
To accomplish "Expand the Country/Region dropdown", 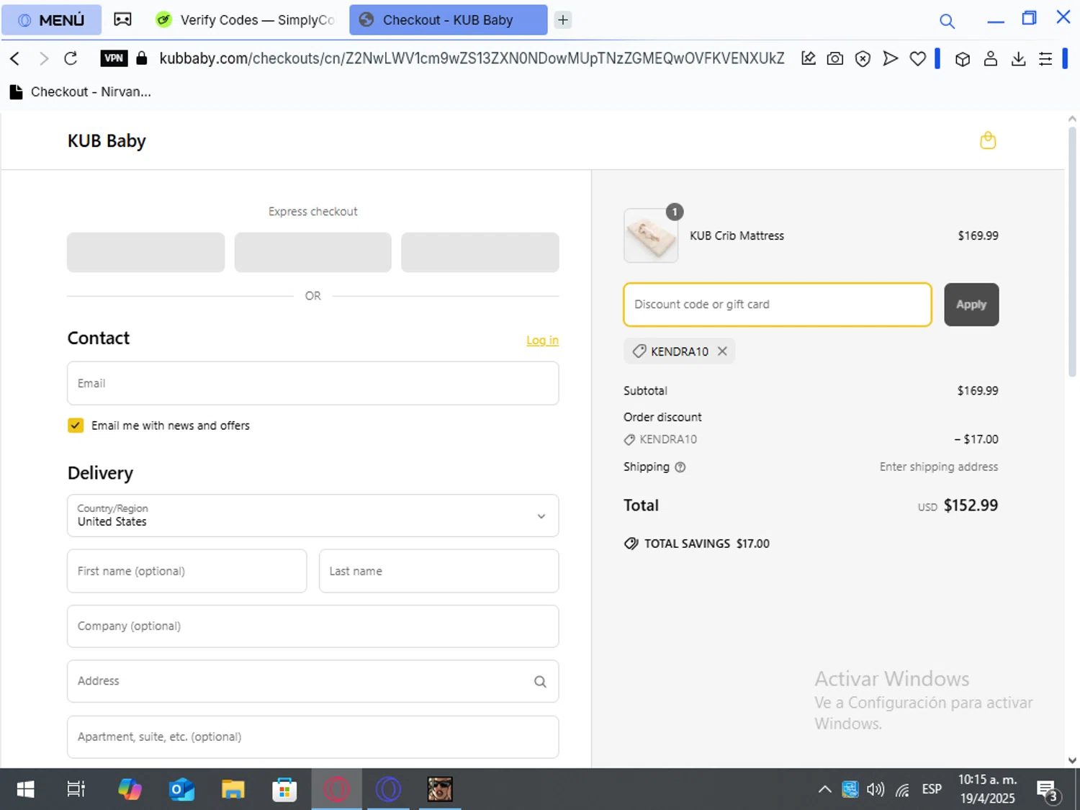I will pyautogui.click(x=312, y=516).
